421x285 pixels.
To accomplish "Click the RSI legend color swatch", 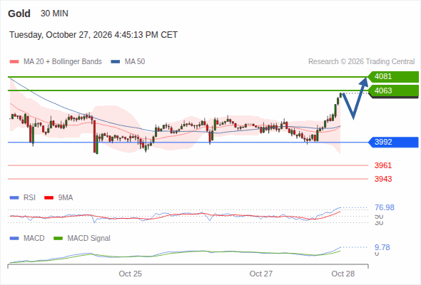I will pyautogui.click(x=14, y=198).
